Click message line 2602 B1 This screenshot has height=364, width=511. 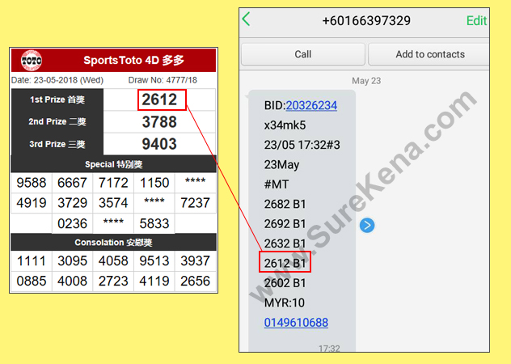pyautogui.click(x=285, y=283)
